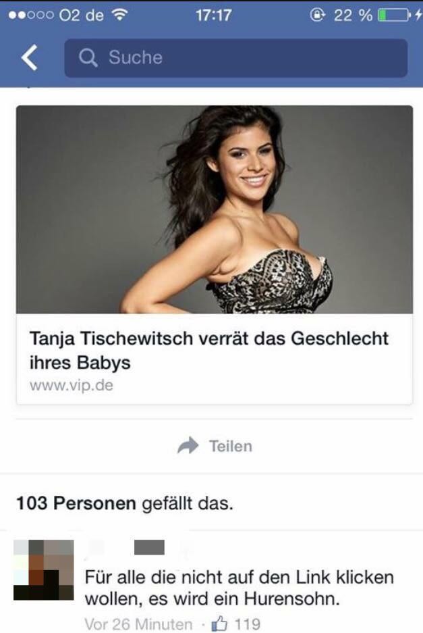
Task: Open the Tanja Tischewitsch article headline
Action: 209,350
